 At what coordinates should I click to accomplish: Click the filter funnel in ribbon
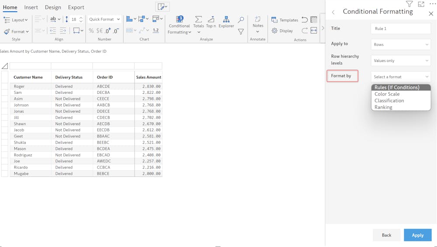coord(241,31)
